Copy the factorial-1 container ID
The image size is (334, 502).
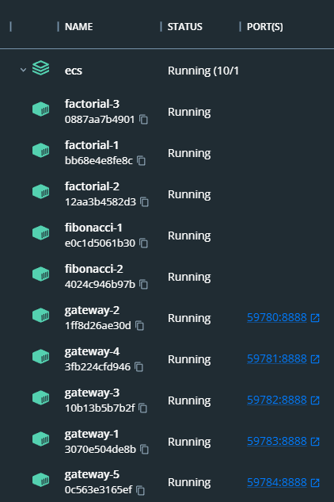point(141,161)
